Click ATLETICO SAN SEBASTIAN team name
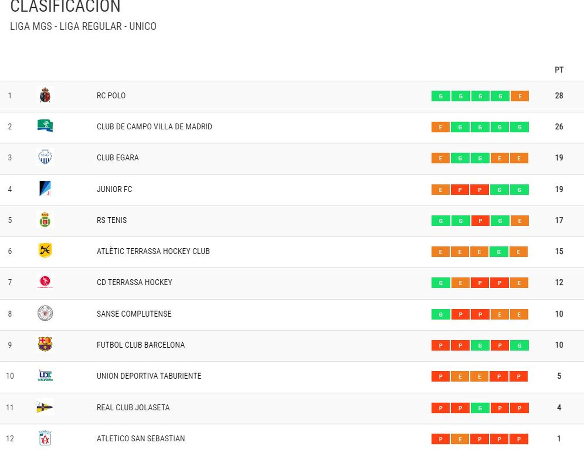Viewport: 584px width, 453px height. coord(141,438)
